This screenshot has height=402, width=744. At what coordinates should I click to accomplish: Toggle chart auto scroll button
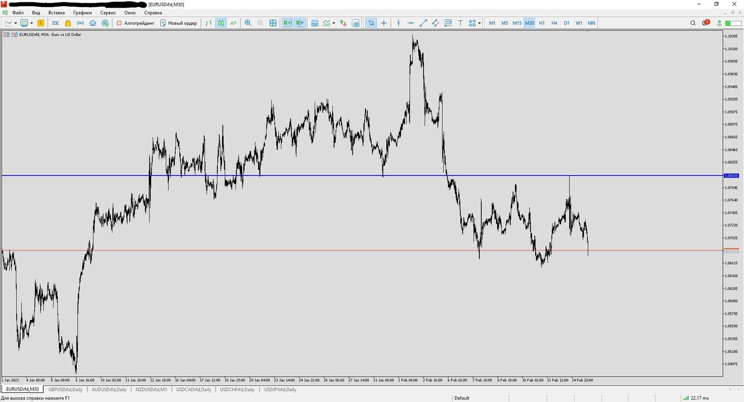pyautogui.click(x=287, y=23)
